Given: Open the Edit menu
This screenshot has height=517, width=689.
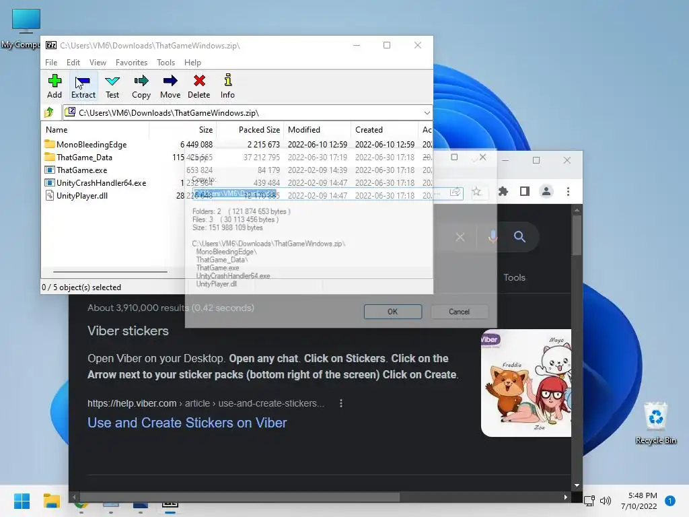Looking at the screenshot, I should point(73,63).
